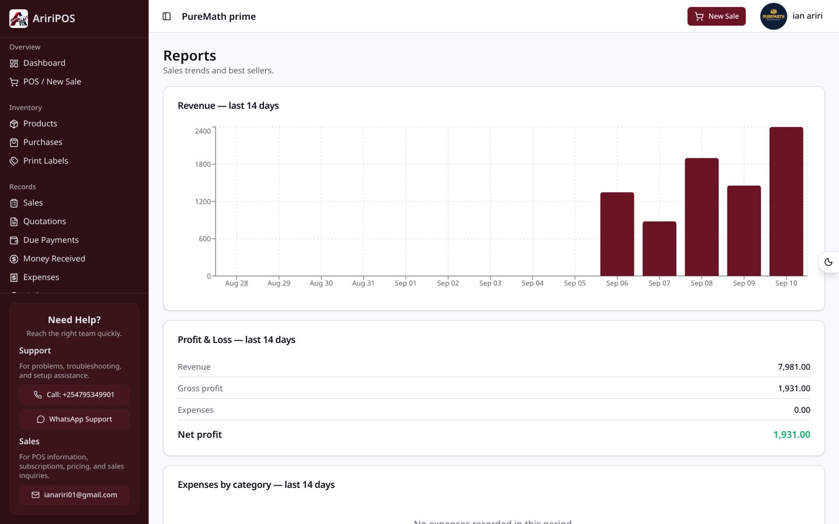
Task: Click the WhatsApp chat bubble icon
Action: click(41, 419)
